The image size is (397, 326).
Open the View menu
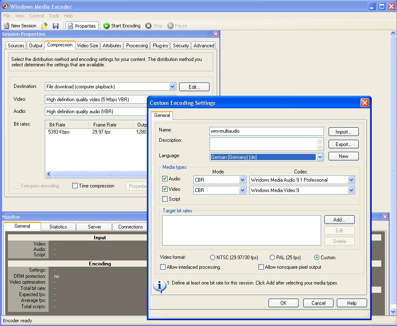coord(19,16)
